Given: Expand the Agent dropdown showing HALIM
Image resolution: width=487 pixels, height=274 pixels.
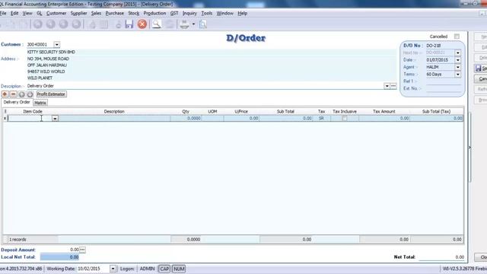Looking at the screenshot, I should tap(458, 67).
